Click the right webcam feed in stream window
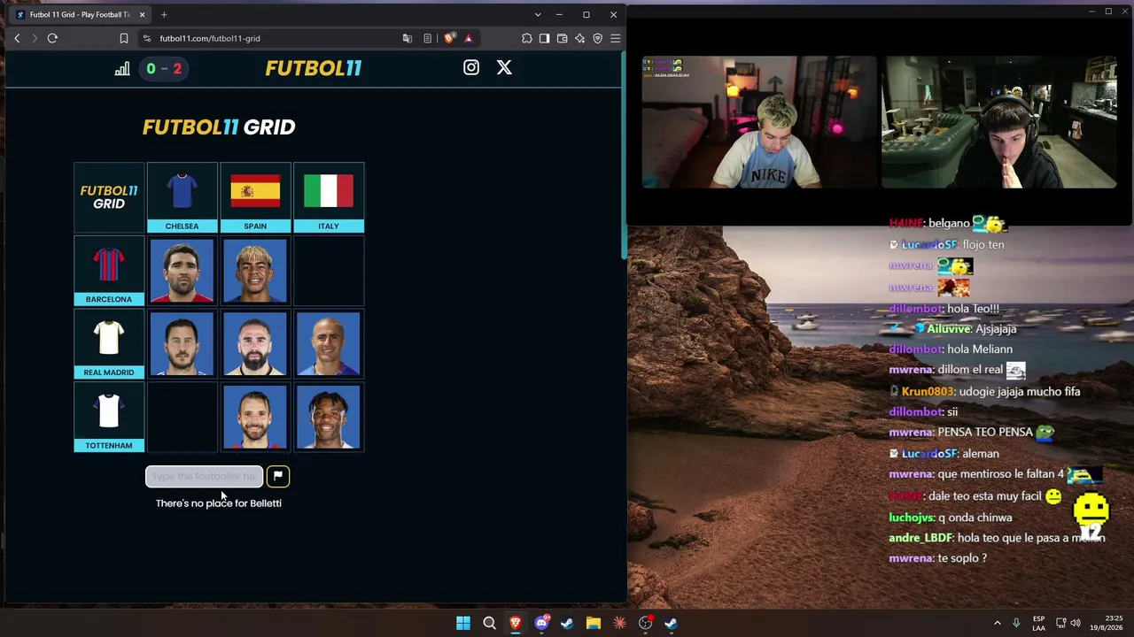 (x=999, y=122)
